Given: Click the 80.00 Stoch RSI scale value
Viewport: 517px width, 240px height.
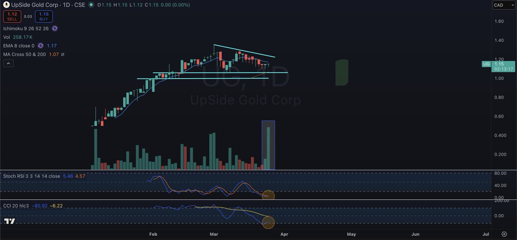Looking at the screenshot, I should (x=501, y=174).
